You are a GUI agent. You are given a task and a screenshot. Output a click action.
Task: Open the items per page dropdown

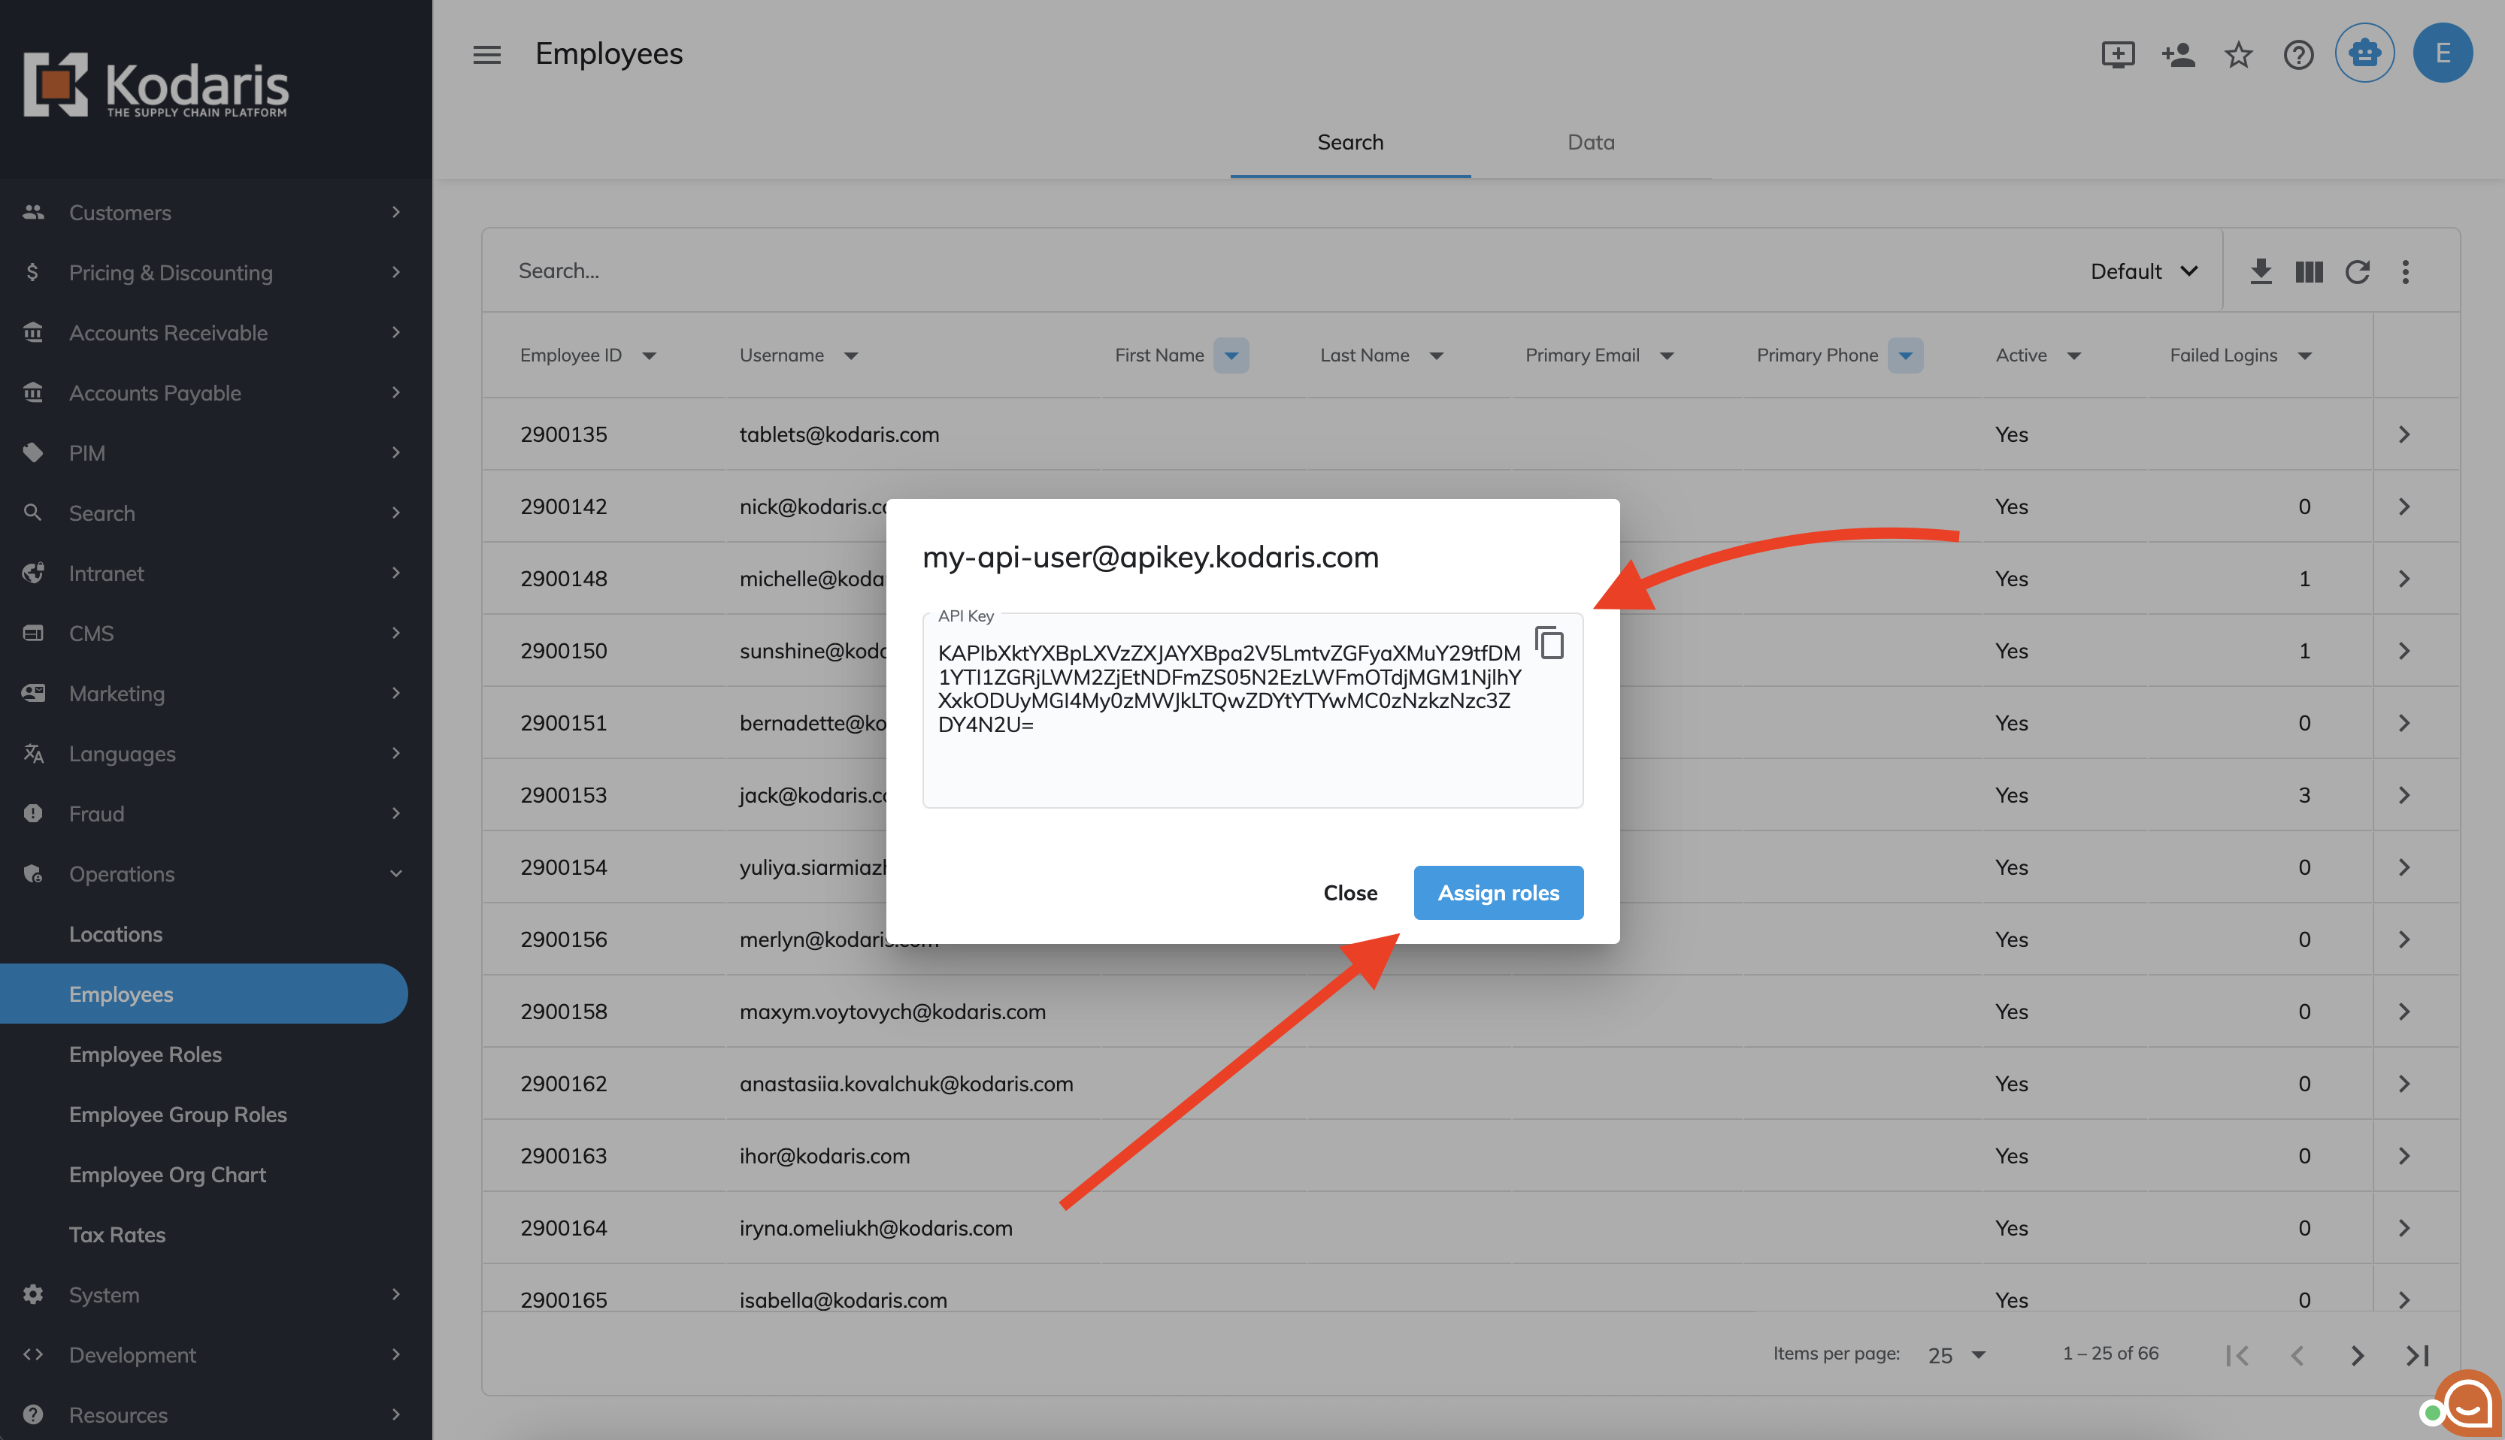click(1956, 1355)
